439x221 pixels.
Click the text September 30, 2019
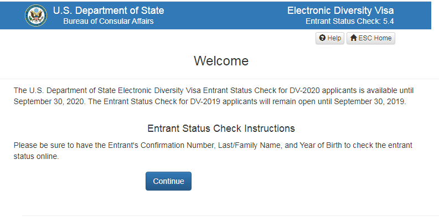(370, 101)
